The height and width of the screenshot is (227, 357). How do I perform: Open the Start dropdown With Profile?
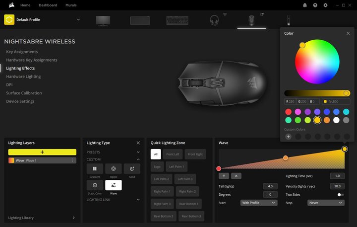[x=258, y=203]
